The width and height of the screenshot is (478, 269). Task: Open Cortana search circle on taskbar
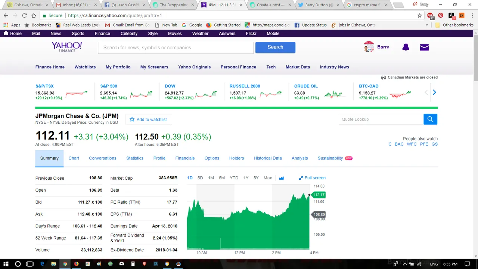tap(18, 264)
